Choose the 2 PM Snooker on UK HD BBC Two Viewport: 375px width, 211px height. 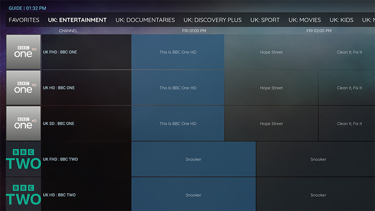click(x=318, y=195)
